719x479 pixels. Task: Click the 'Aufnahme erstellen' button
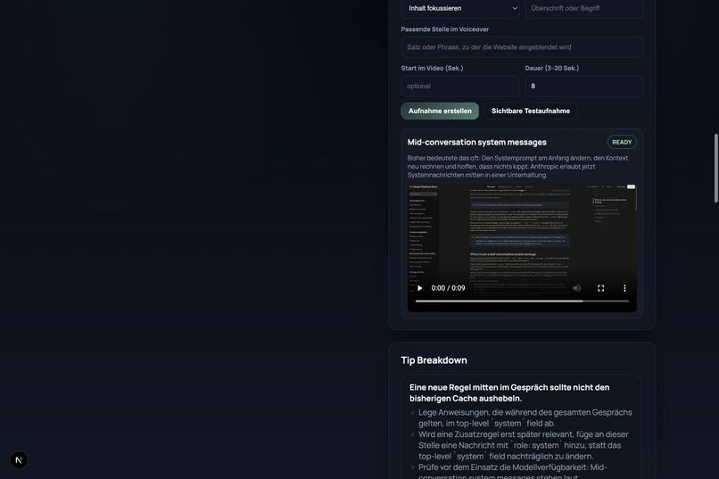tap(440, 111)
